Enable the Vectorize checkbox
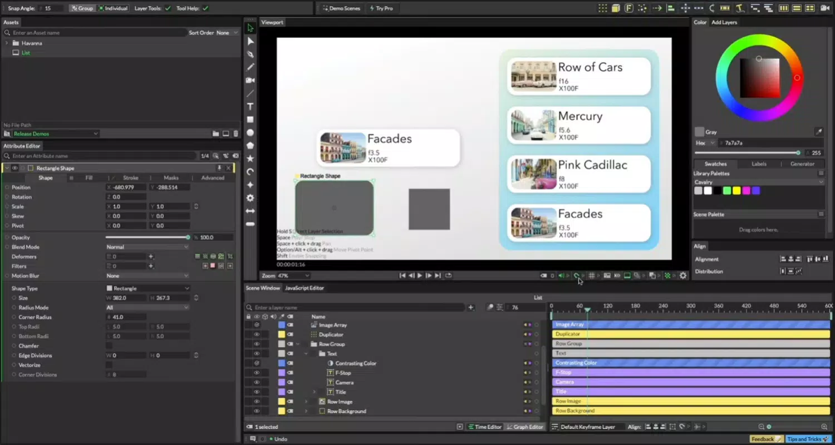The width and height of the screenshot is (835, 445). [109, 365]
